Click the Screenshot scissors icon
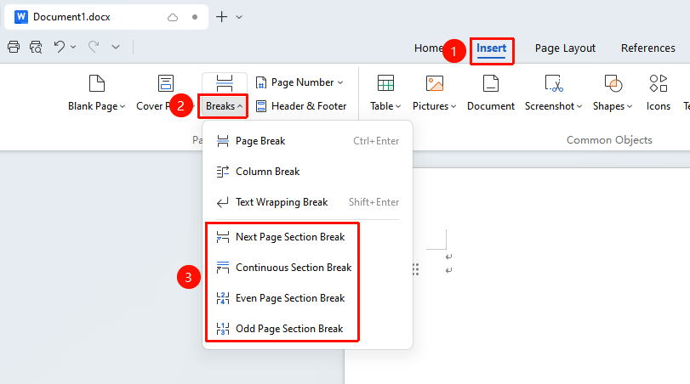The width and height of the screenshot is (690, 384). click(x=554, y=83)
